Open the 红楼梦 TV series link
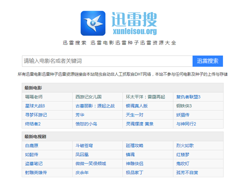Viewport: 236px width, 180px height. point(183,154)
